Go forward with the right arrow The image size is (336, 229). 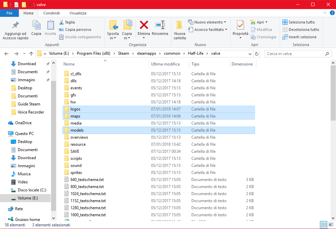[x=16, y=54]
